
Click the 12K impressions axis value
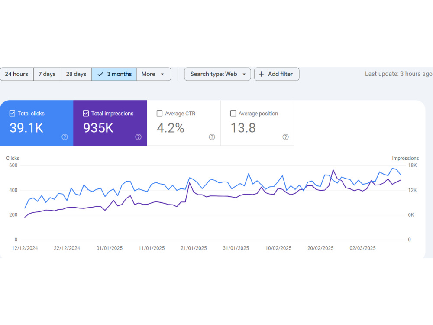click(x=412, y=190)
